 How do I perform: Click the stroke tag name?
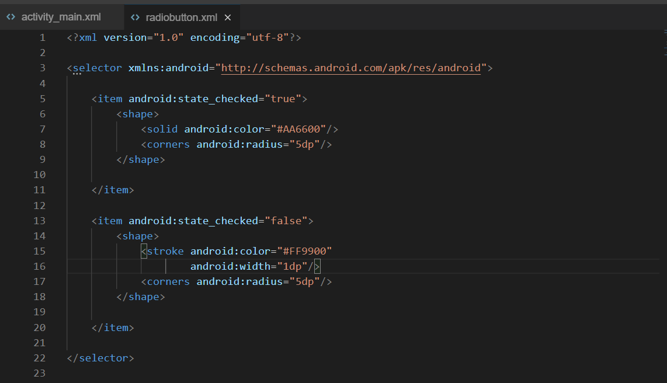pos(165,251)
